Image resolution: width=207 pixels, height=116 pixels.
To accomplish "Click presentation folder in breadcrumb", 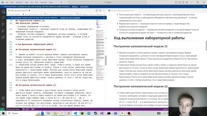I will 15,15.
